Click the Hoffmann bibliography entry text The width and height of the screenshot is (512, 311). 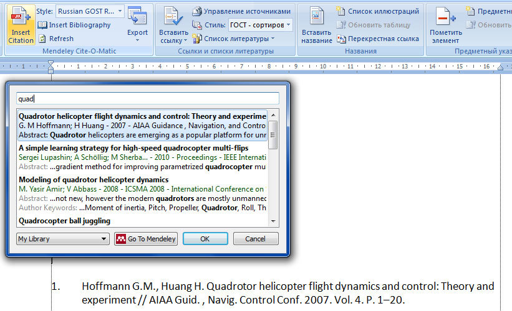click(287, 293)
